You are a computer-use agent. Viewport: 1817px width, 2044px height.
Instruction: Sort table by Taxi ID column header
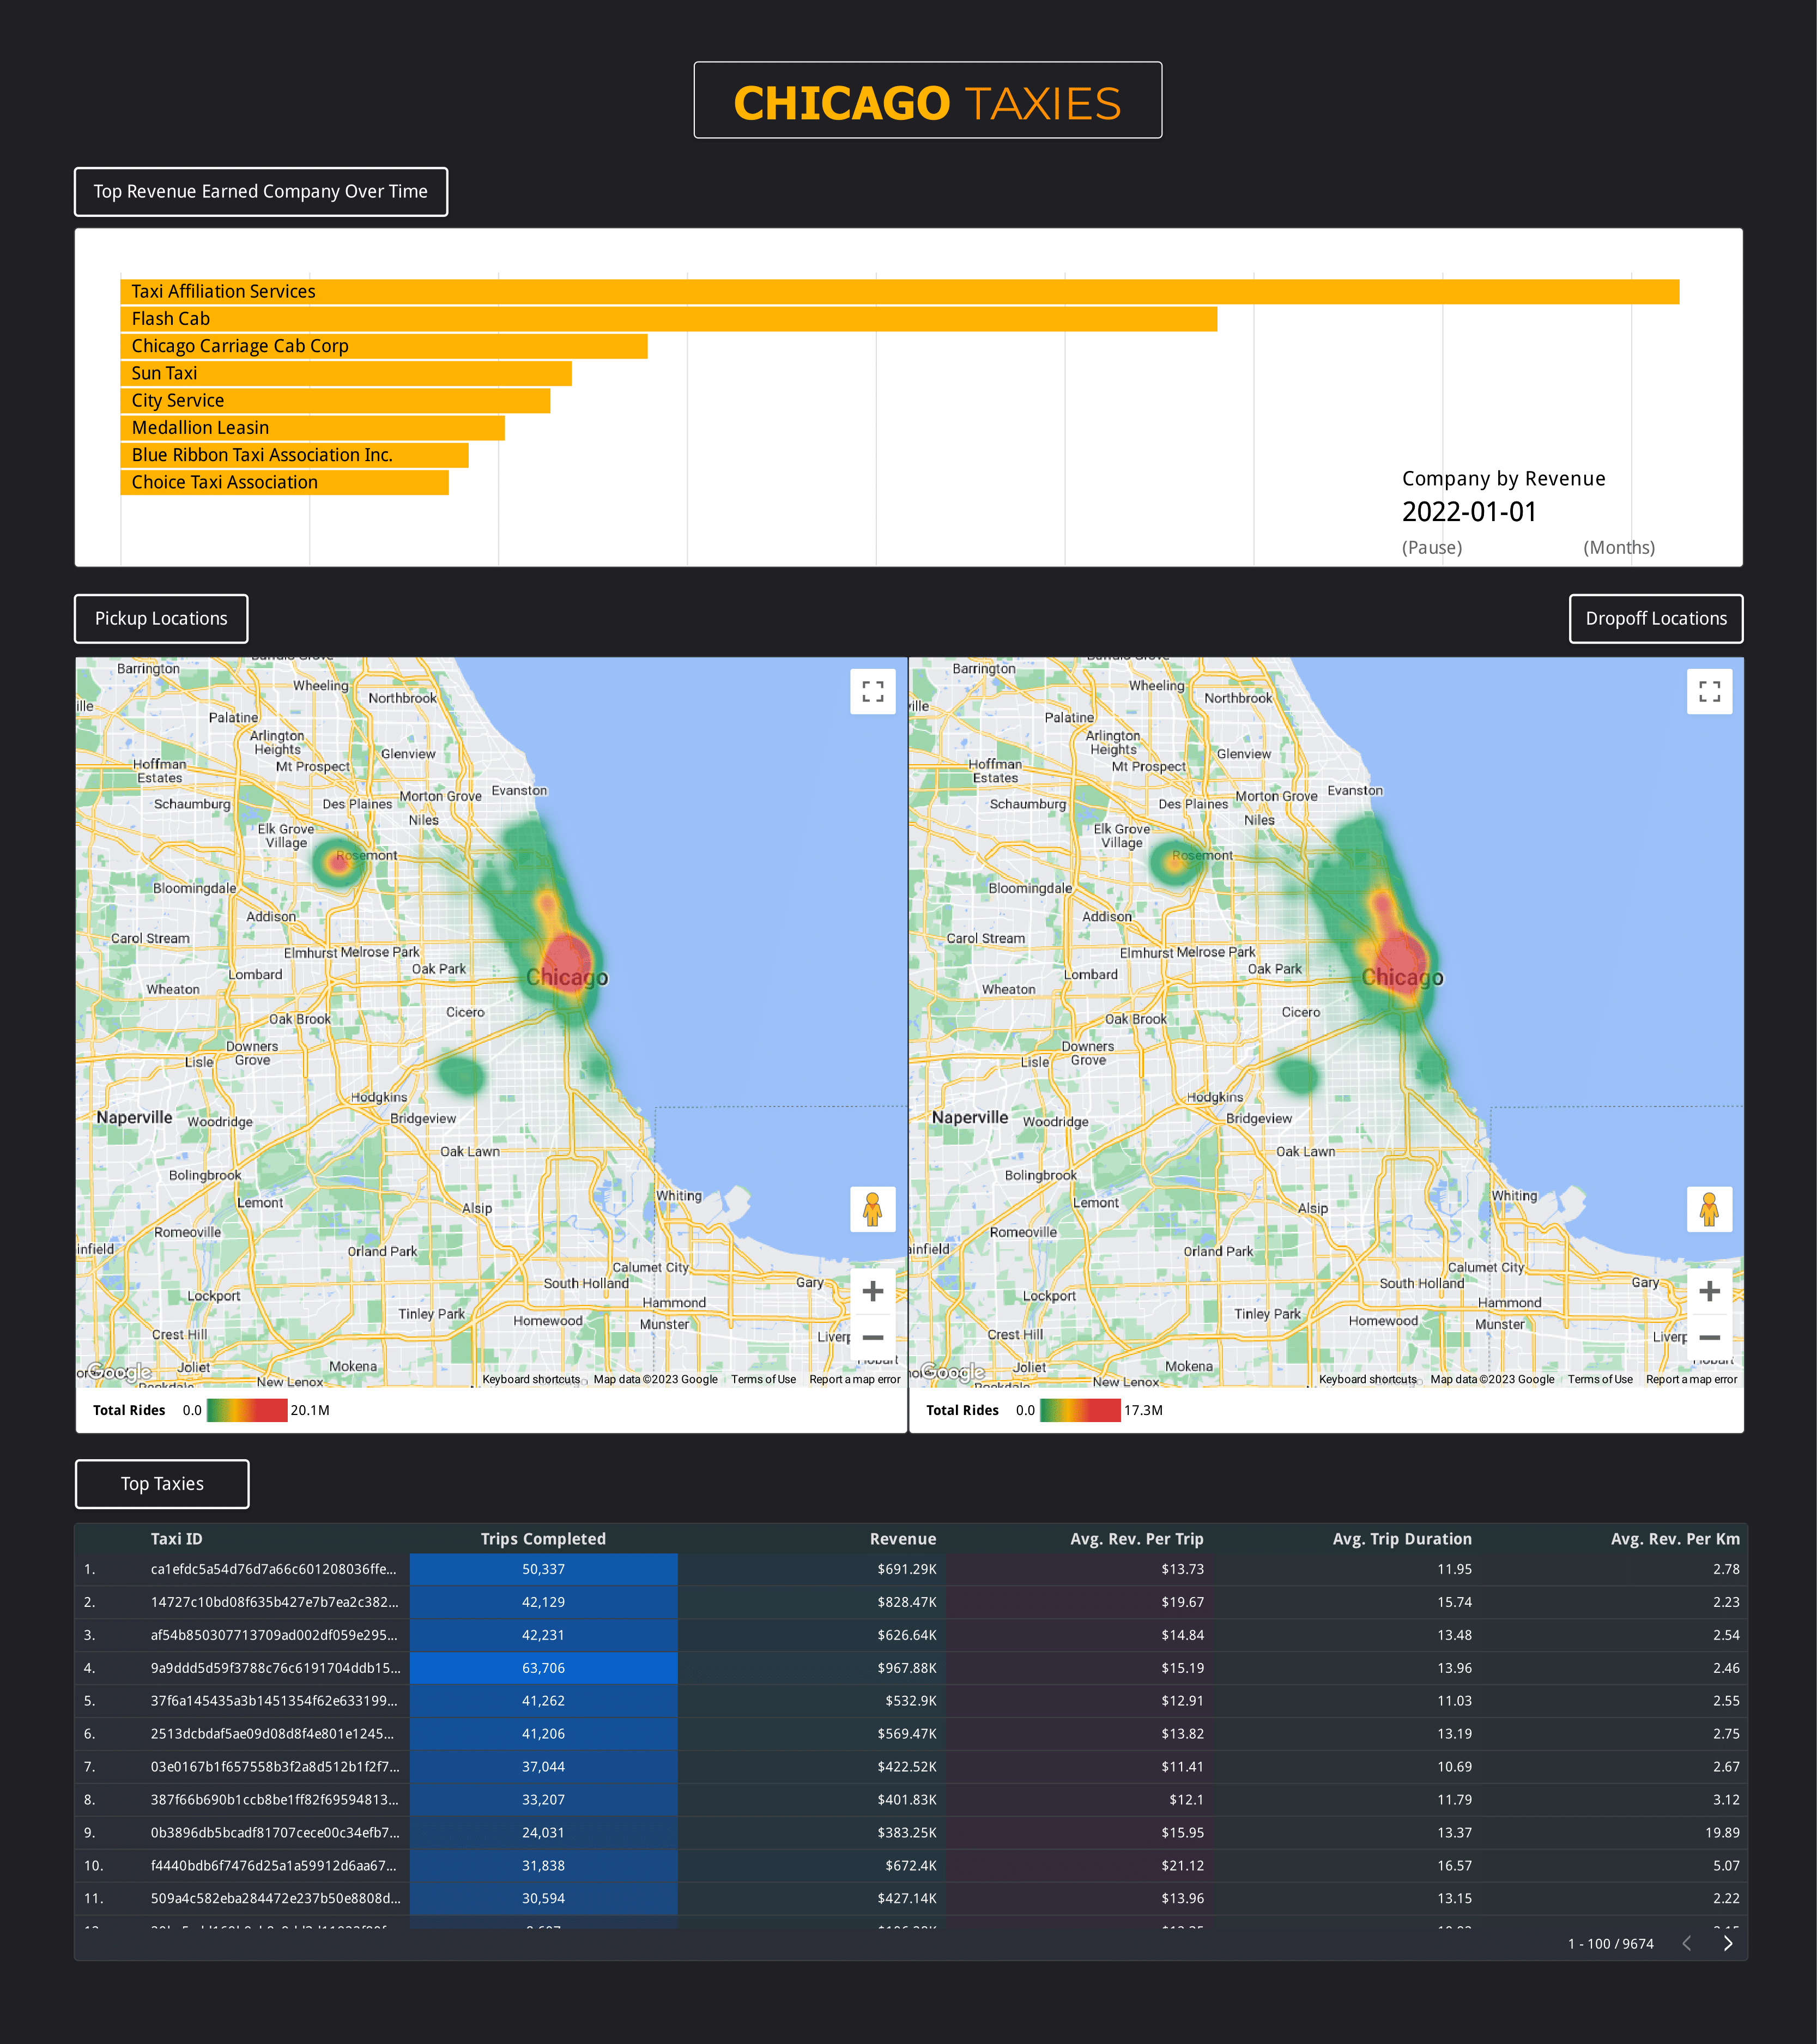pyautogui.click(x=176, y=1539)
